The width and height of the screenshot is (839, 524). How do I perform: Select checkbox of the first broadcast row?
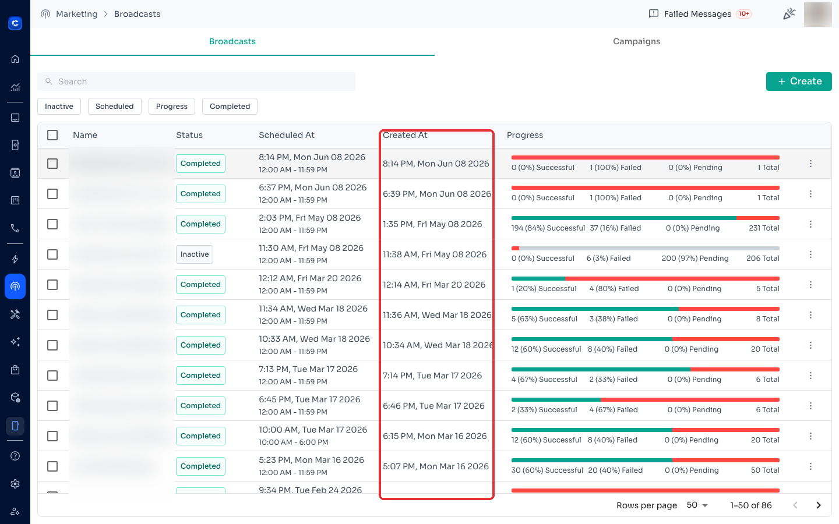[x=52, y=164]
